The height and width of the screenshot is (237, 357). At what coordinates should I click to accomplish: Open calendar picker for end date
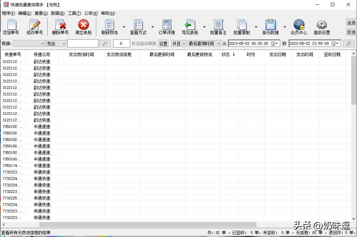pyautogui.click(x=335, y=43)
